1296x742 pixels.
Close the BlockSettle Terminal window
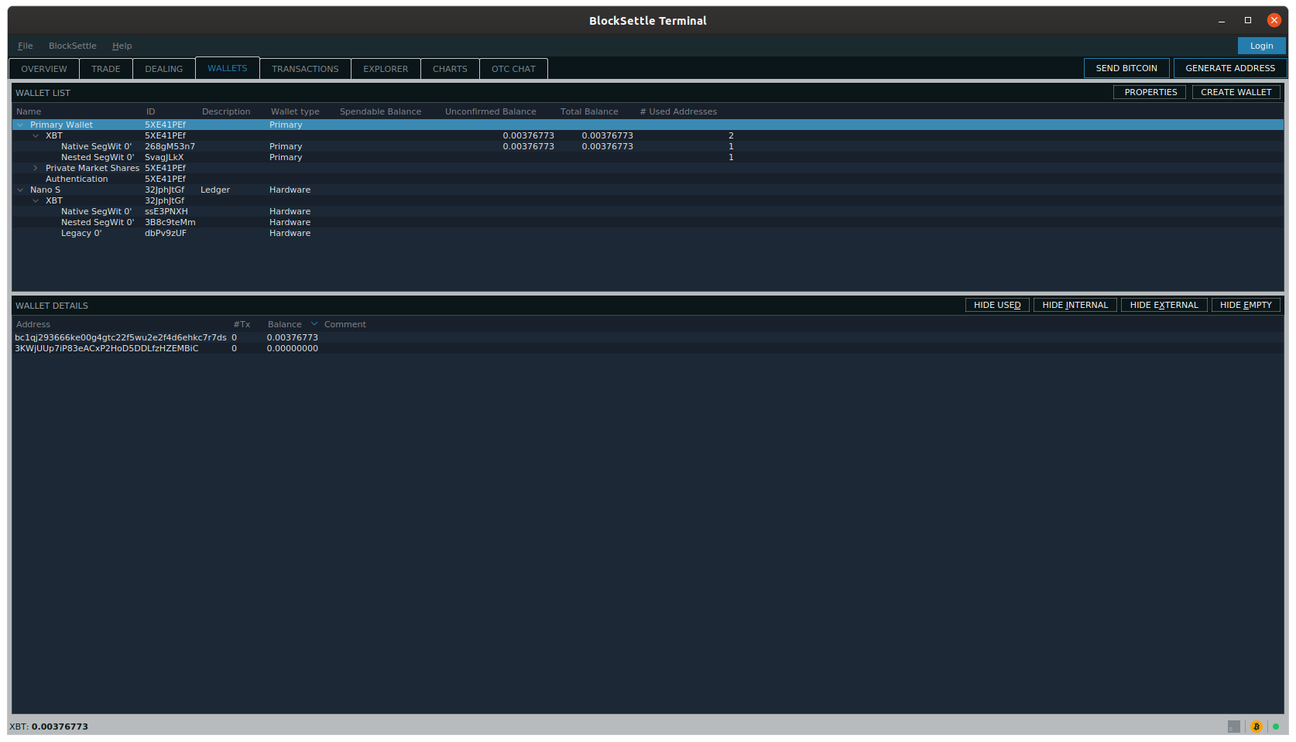click(x=1274, y=20)
